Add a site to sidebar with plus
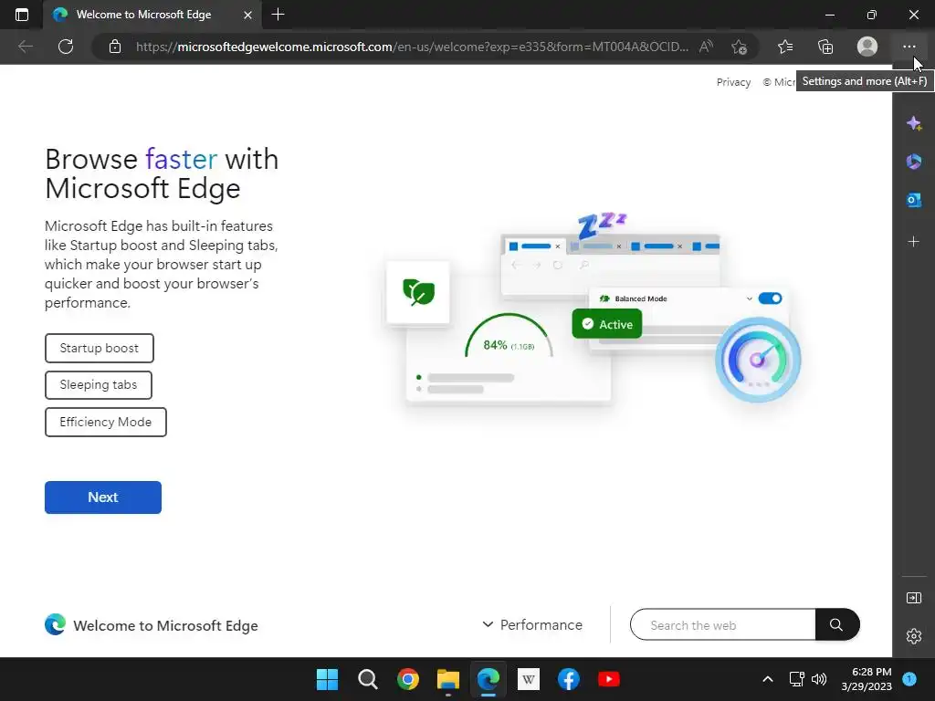The width and height of the screenshot is (935, 701). click(x=913, y=241)
